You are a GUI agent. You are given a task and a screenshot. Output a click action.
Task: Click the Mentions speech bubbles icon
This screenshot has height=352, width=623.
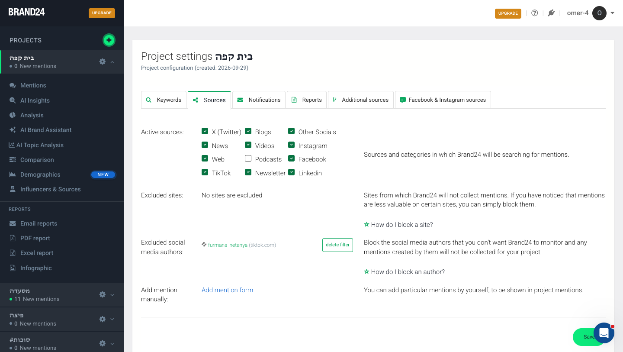(x=13, y=85)
